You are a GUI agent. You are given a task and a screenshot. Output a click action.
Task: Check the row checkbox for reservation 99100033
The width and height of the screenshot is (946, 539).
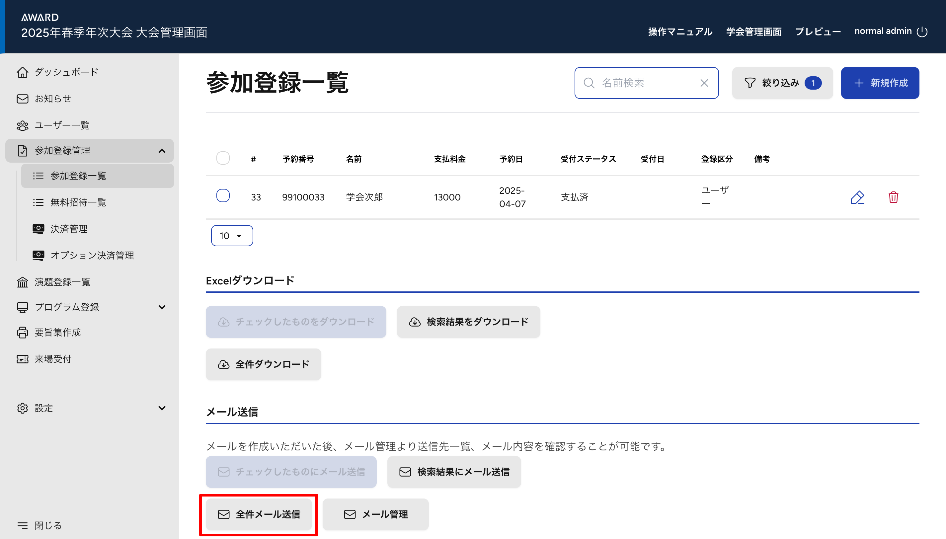(x=223, y=195)
